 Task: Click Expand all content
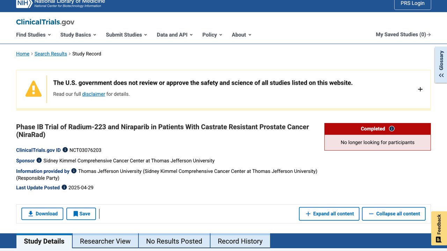(329, 214)
